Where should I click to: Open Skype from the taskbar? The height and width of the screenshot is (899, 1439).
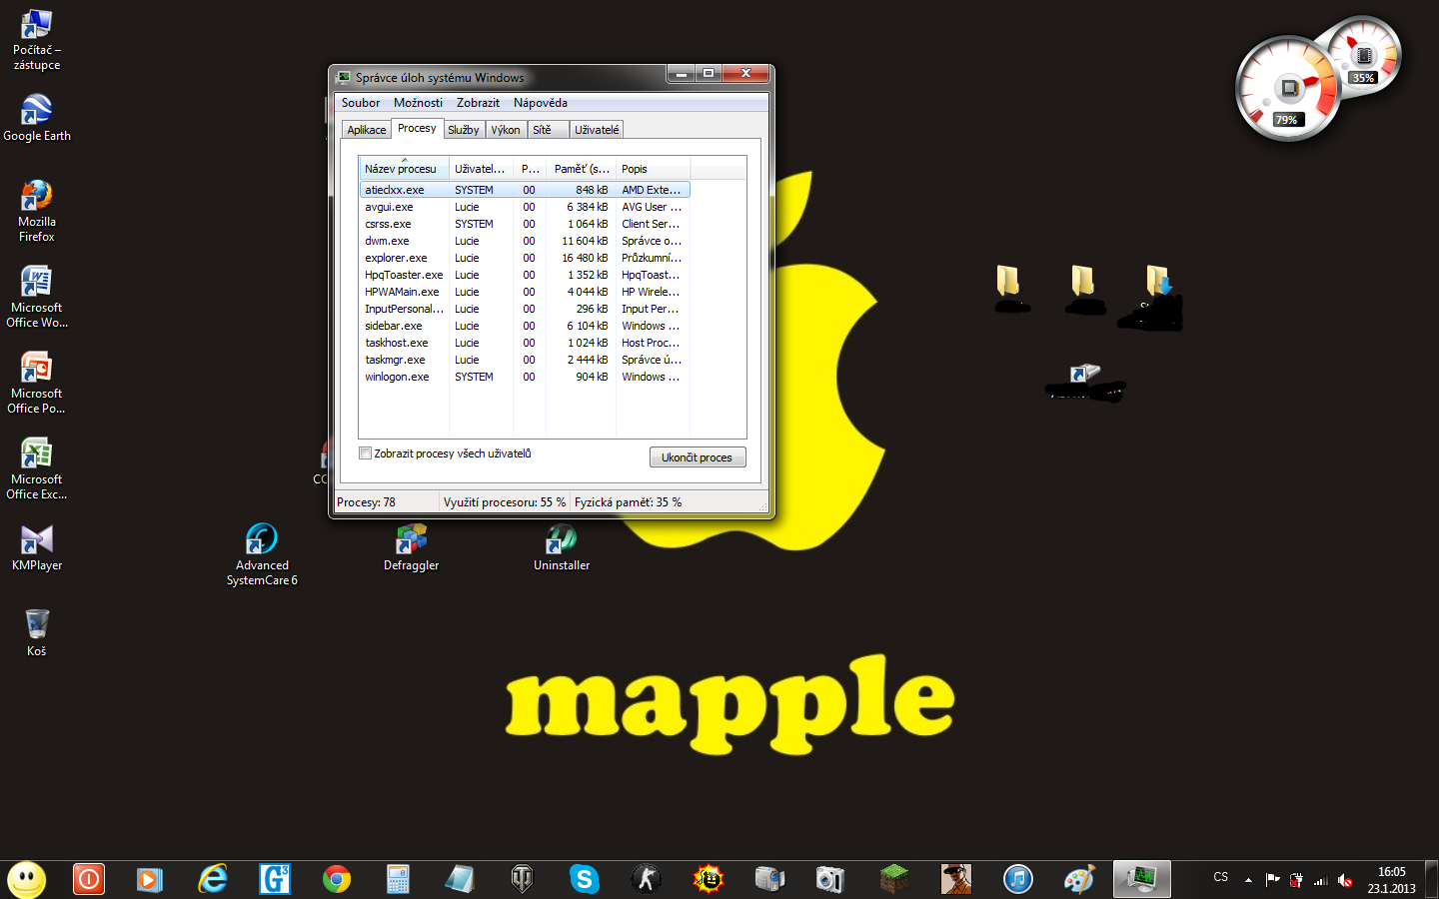point(585,879)
